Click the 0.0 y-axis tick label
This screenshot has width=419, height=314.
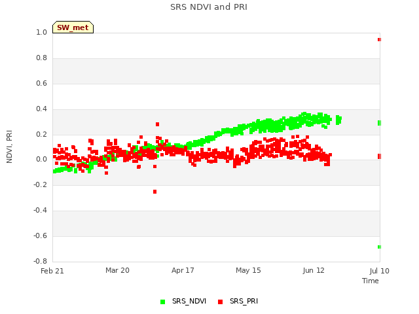pos(41,160)
